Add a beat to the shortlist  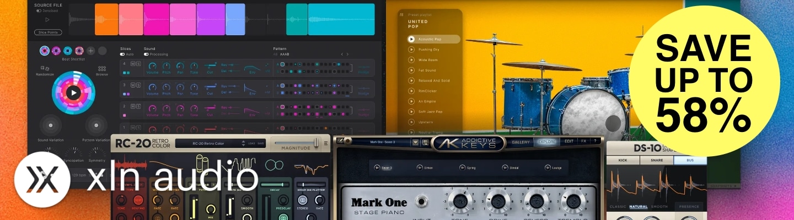[91, 51]
